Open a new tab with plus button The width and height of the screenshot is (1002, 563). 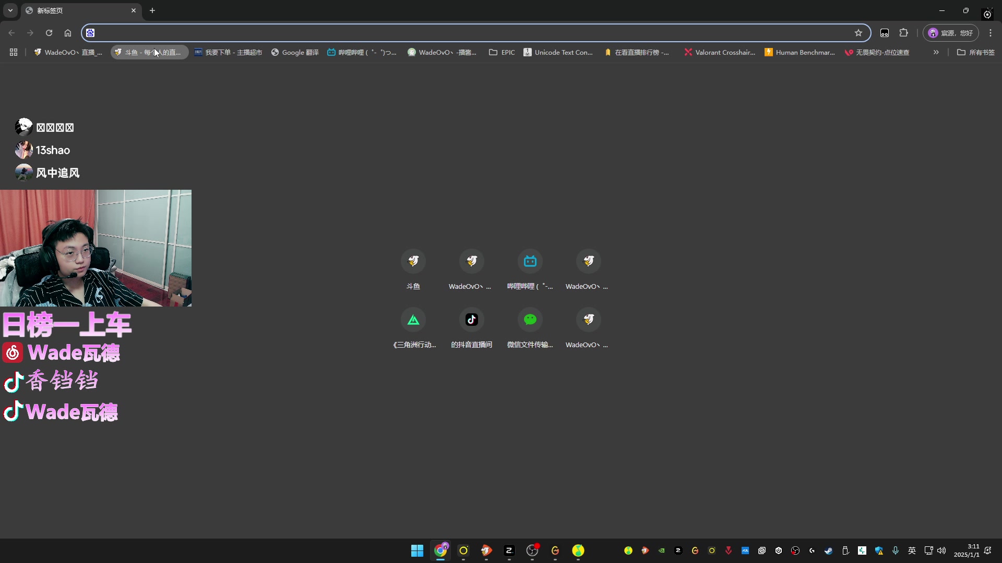(x=152, y=10)
